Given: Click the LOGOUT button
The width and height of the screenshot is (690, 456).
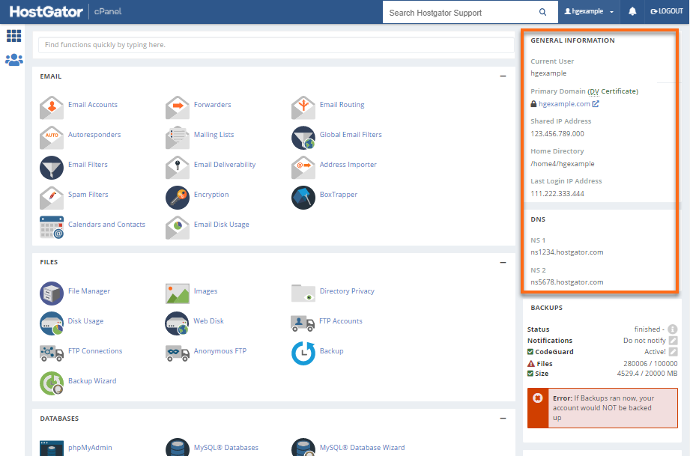Looking at the screenshot, I should point(665,10).
